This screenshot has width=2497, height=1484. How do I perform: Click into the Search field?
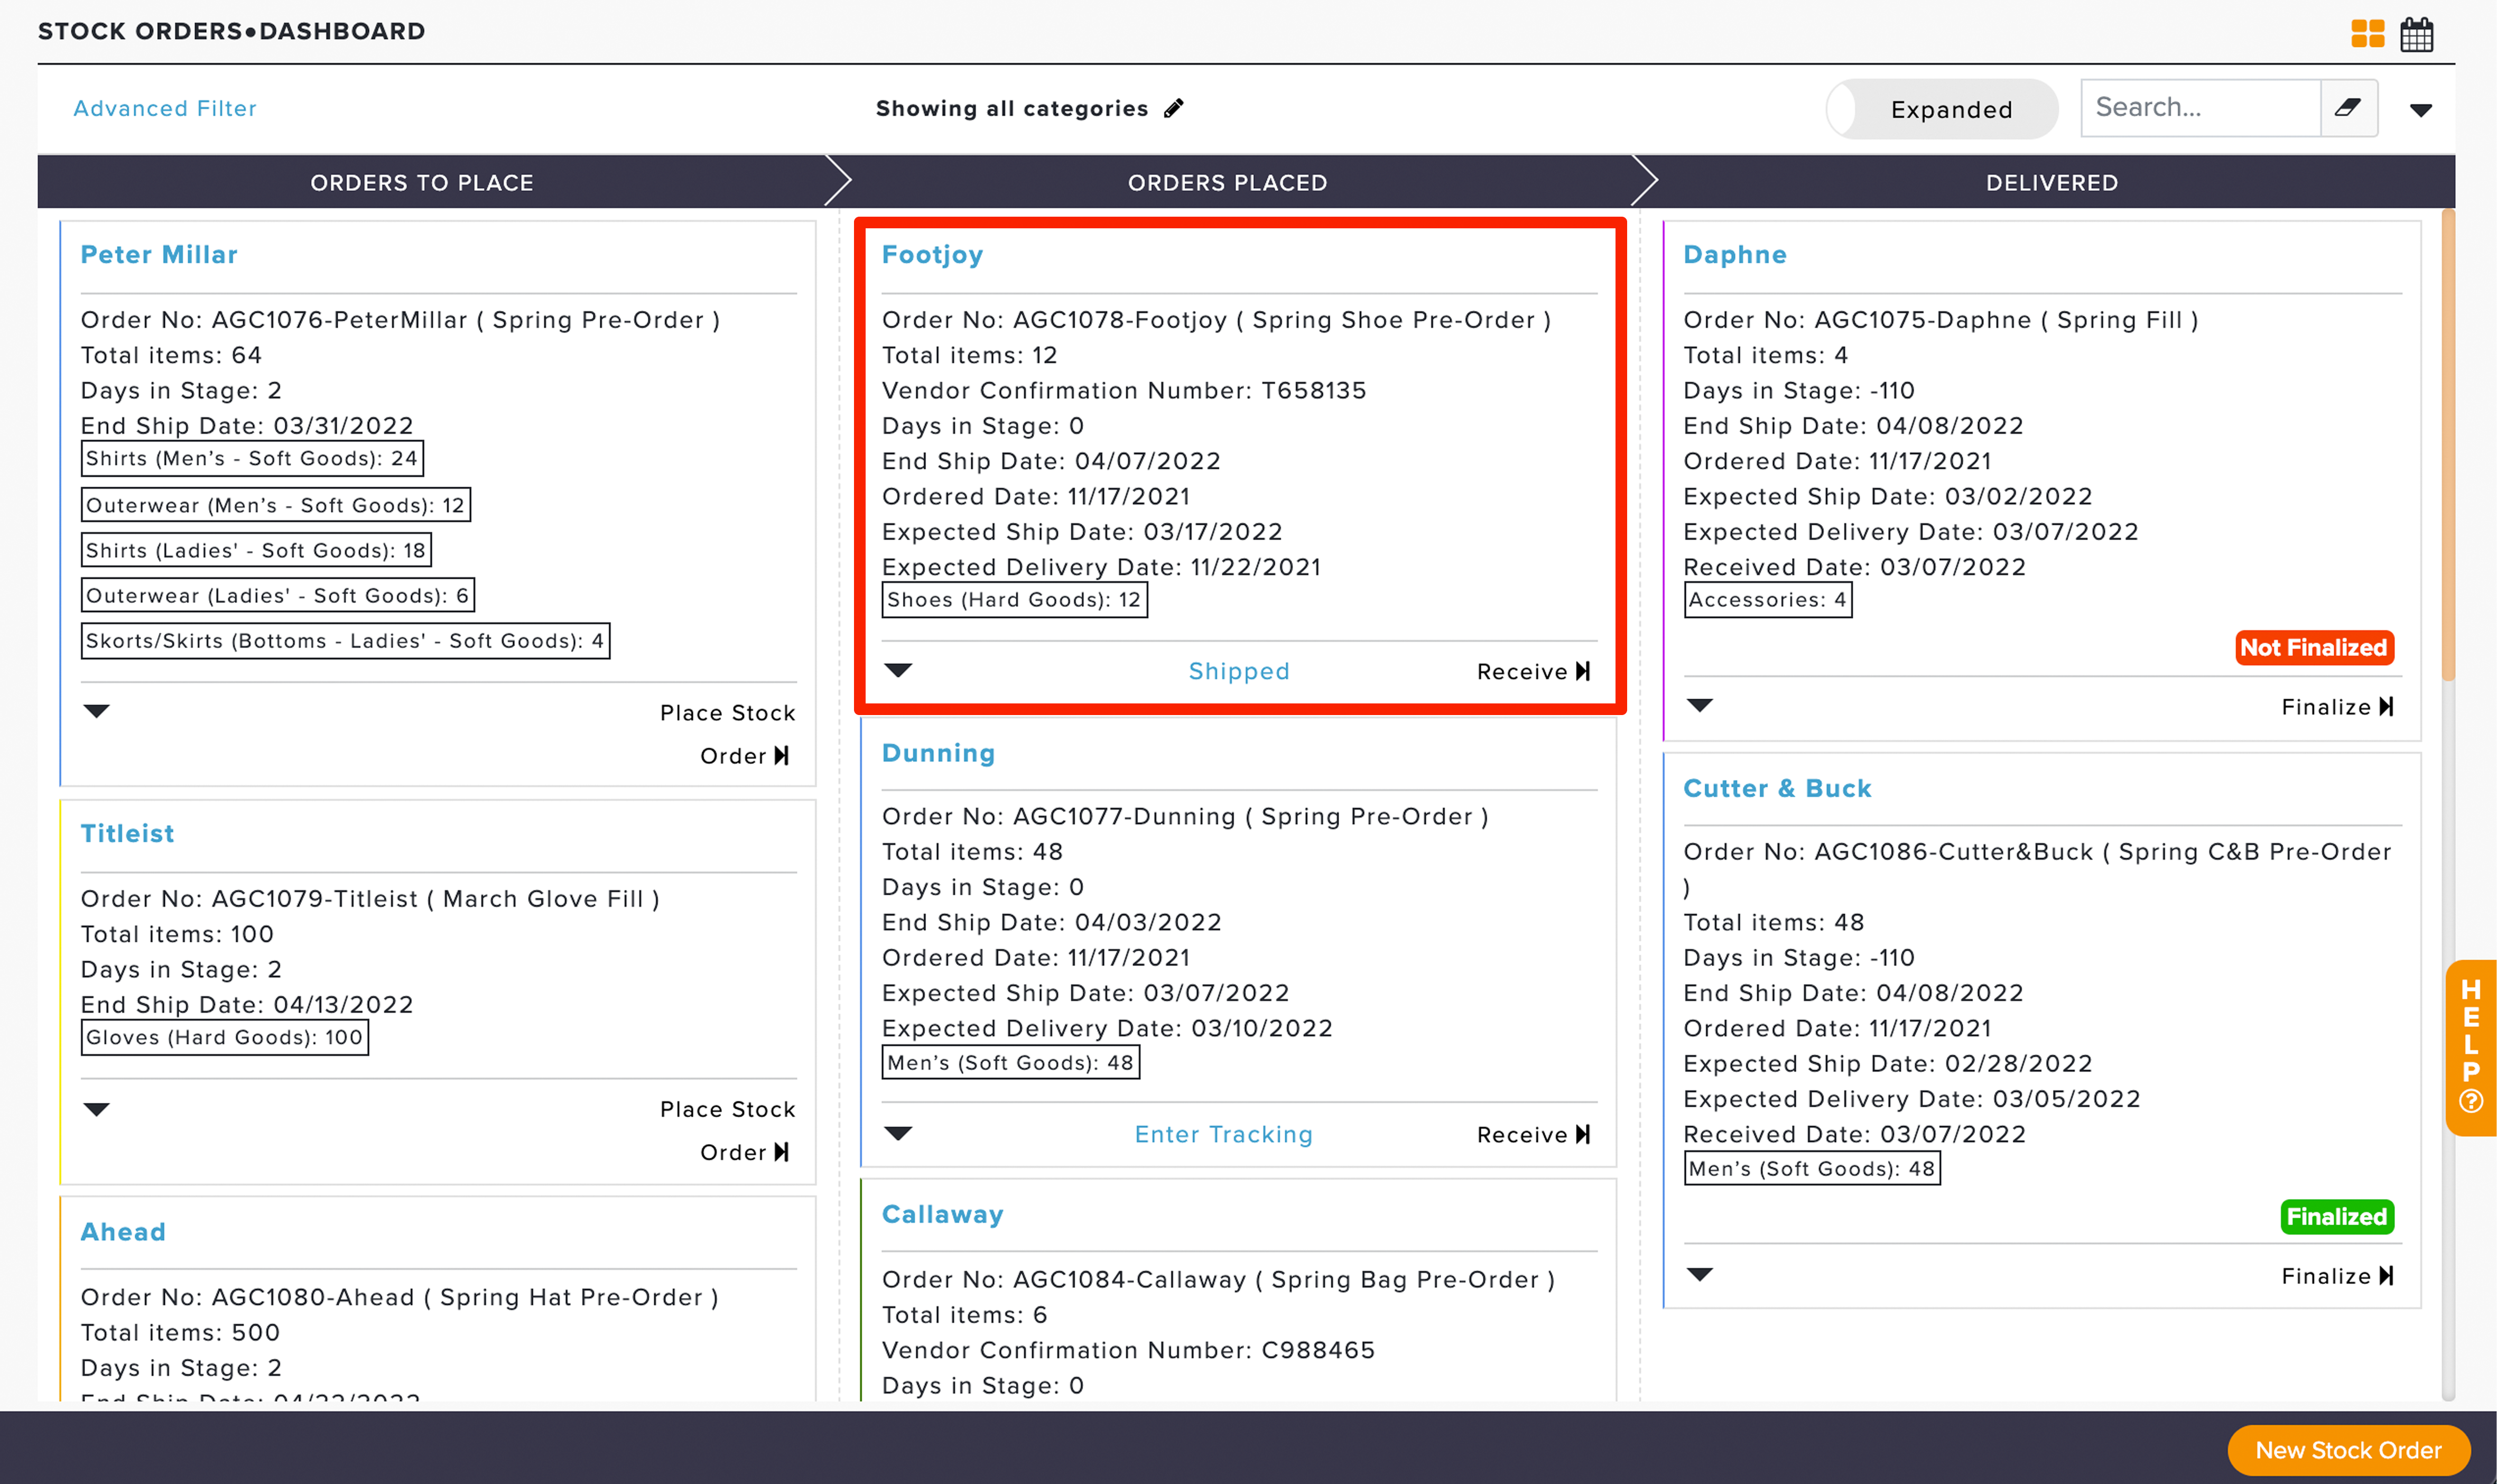[x=2200, y=108]
